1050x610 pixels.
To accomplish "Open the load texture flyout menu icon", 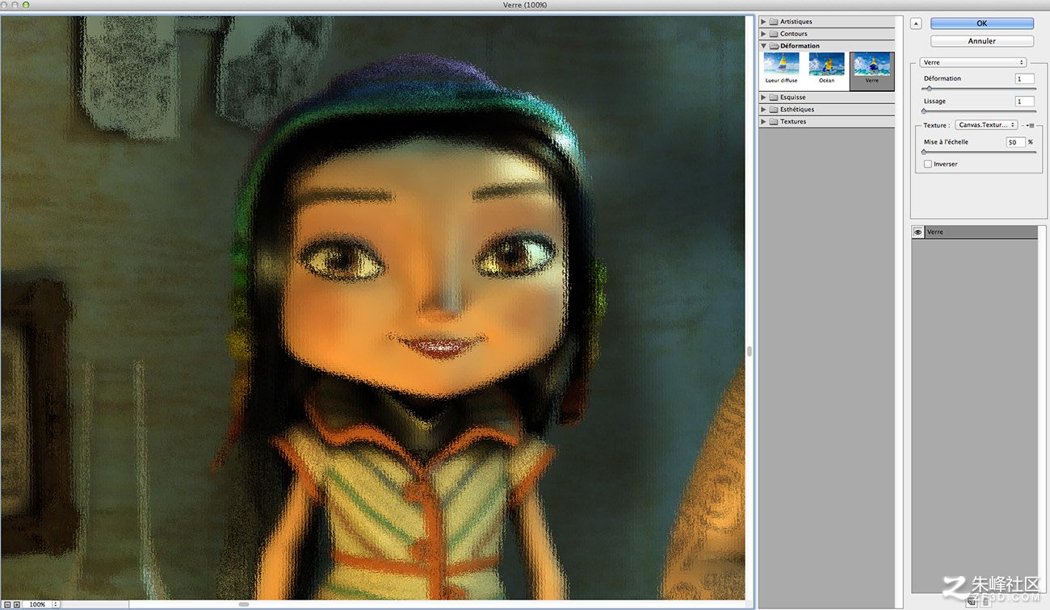I will pos(1031,125).
